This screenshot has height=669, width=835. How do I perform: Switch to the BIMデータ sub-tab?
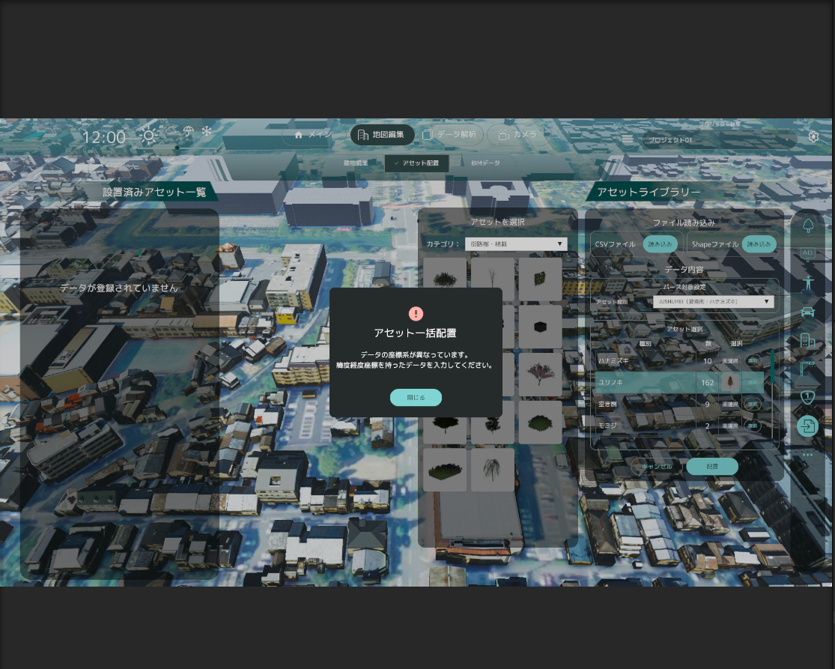click(x=485, y=163)
